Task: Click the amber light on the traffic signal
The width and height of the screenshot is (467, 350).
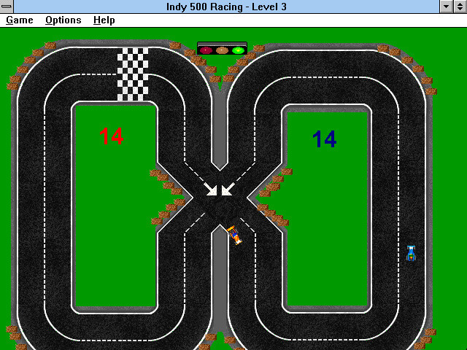Action: pyautogui.click(x=222, y=50)
